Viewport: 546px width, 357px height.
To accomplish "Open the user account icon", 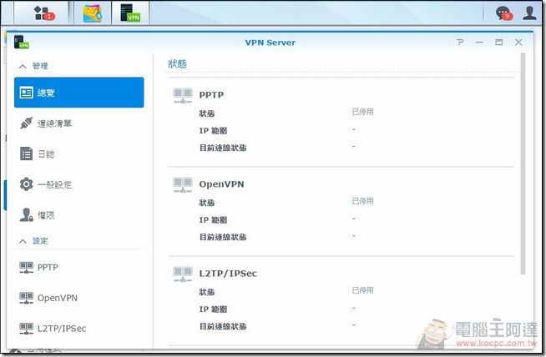I will (x=529, y=13).
